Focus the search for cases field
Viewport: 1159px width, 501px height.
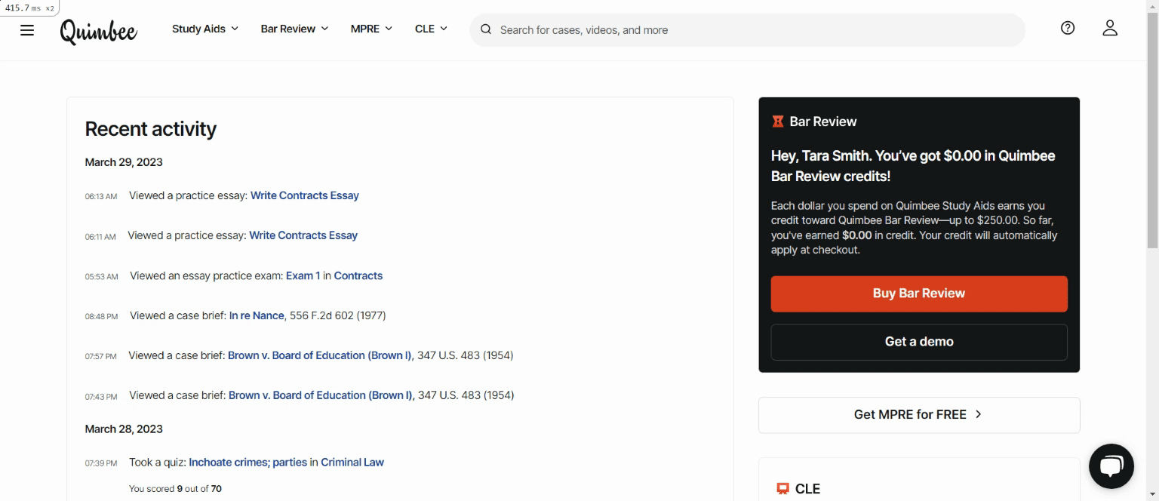tap(747, 30)
